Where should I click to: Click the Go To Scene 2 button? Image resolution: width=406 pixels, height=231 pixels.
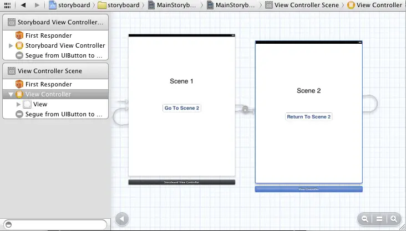[182, 108]
